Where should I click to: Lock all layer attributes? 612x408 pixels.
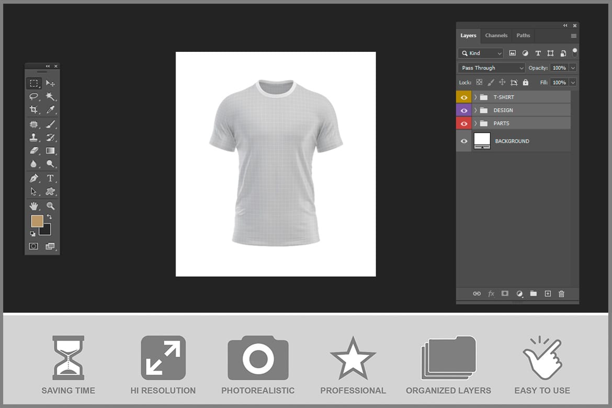pyautogui.click(x=526, y=82)
